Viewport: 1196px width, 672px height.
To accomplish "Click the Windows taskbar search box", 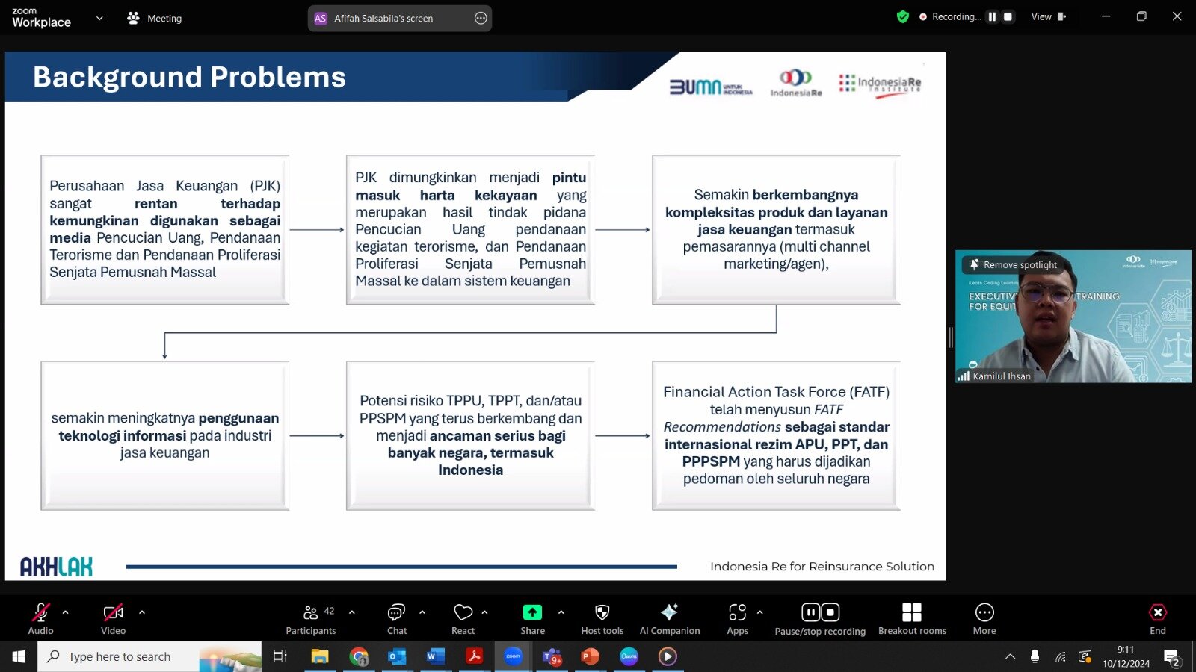I will [x=149, y=656].
